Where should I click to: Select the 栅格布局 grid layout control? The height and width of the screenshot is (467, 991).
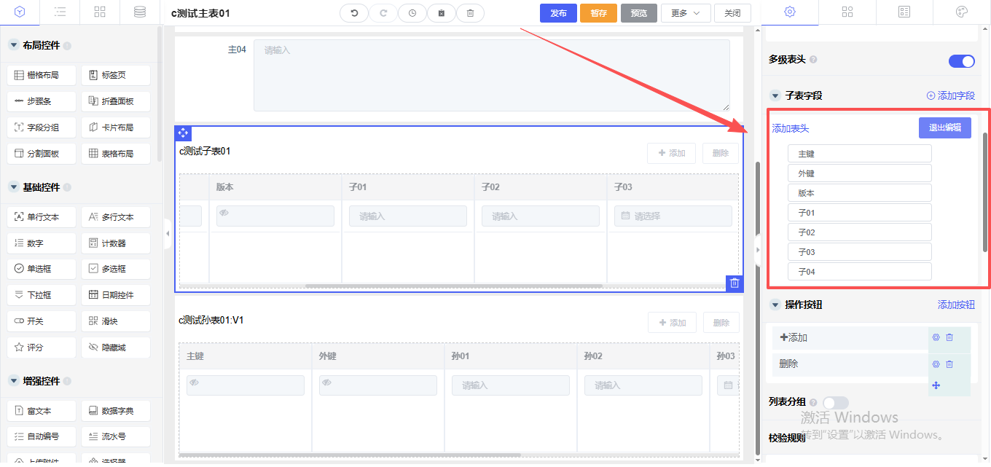point(42,75)
